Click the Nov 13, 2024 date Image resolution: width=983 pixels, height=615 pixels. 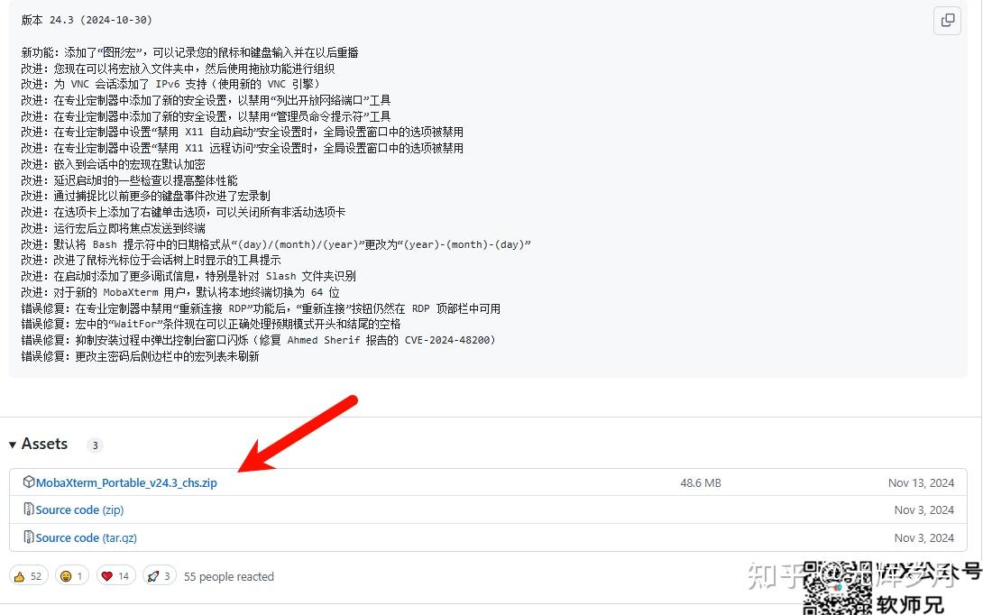tap(921, 482)
